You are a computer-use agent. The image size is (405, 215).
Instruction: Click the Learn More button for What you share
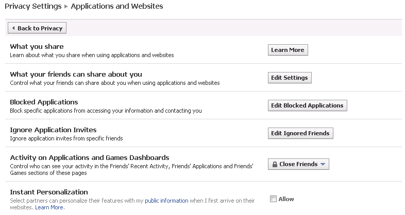[x=288, y=50]
